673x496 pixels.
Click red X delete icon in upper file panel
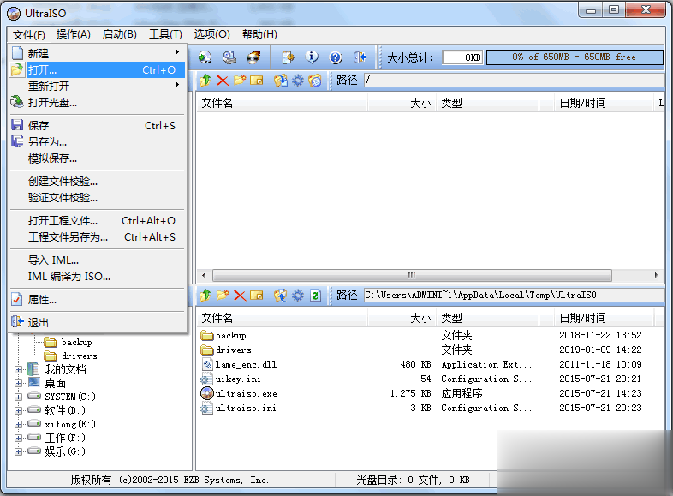[x=223, y=81]
